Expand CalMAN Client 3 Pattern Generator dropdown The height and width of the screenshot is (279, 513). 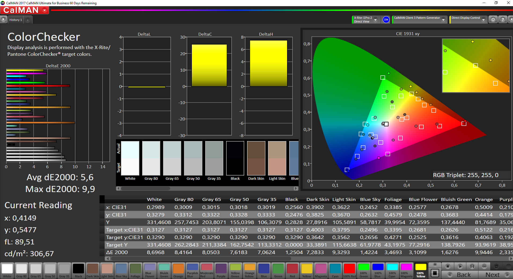click(x=443, y=20)
